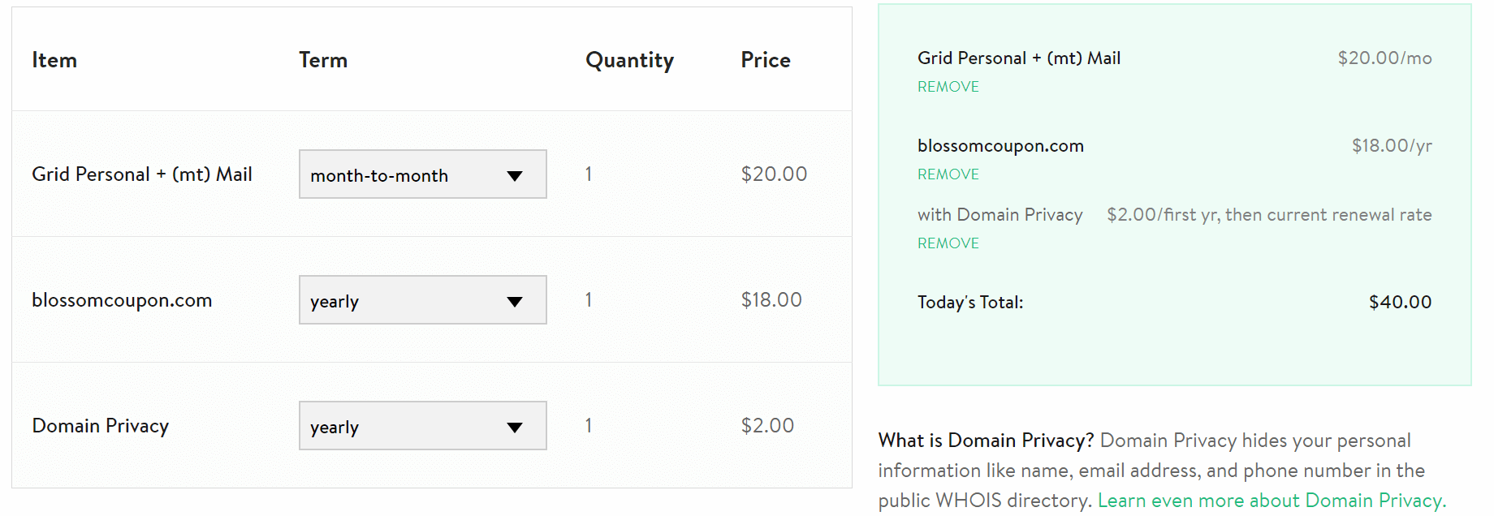Click arrow icon in Domain Privacy term selector
1494x516 pixels.
click(515, 428)
